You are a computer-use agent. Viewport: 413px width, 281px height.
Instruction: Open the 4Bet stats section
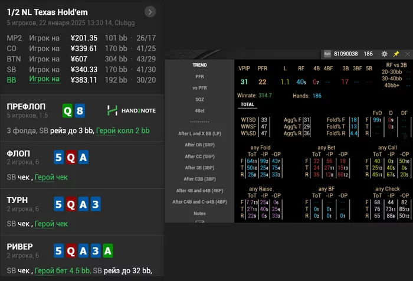tap(199, 111)
